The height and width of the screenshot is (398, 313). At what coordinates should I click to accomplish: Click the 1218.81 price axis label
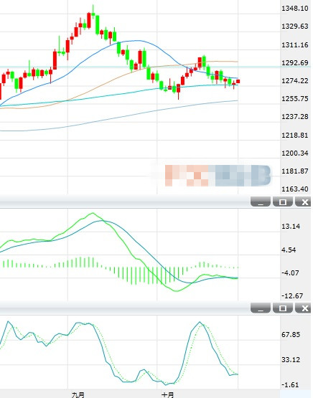pyautogui.click(x=295, y=135)
